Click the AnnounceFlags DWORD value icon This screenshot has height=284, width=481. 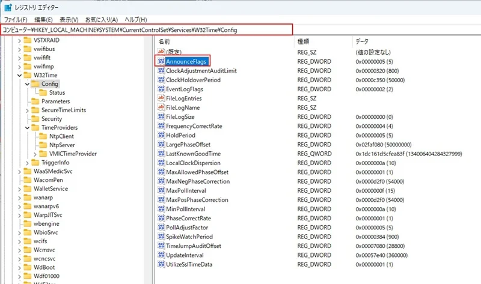[161, 61]
